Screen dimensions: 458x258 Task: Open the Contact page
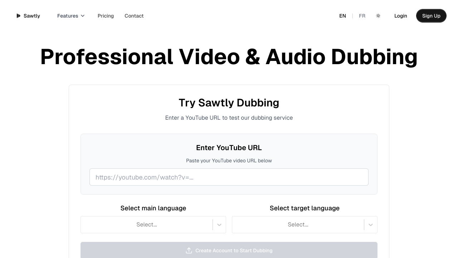click(x=134, y=16)
